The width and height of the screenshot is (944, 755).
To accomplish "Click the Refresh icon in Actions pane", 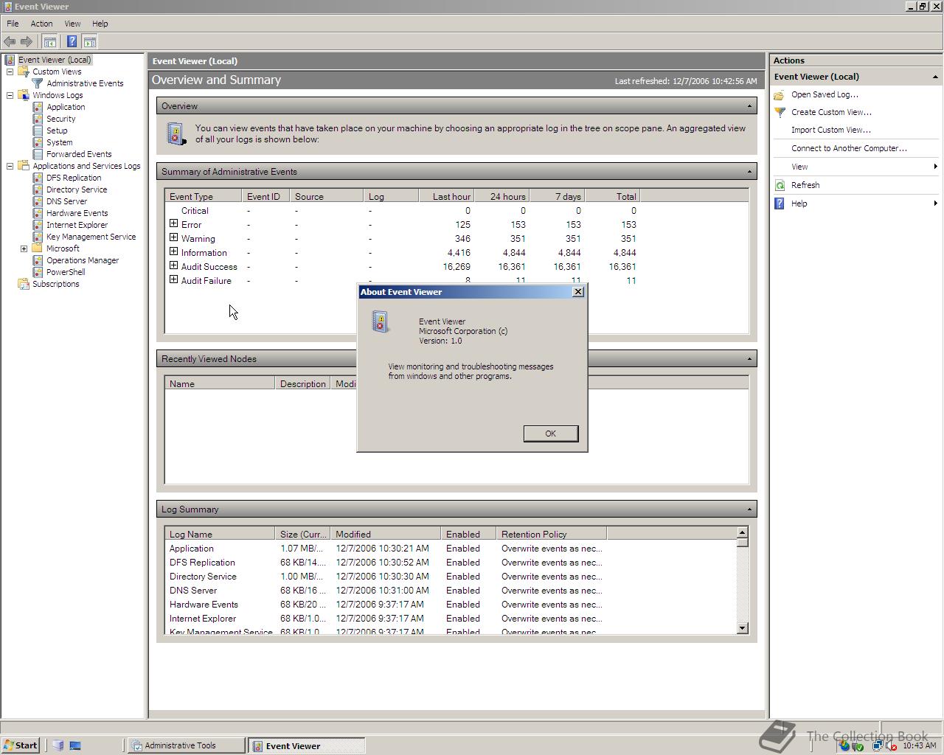I will click(780, 185).
